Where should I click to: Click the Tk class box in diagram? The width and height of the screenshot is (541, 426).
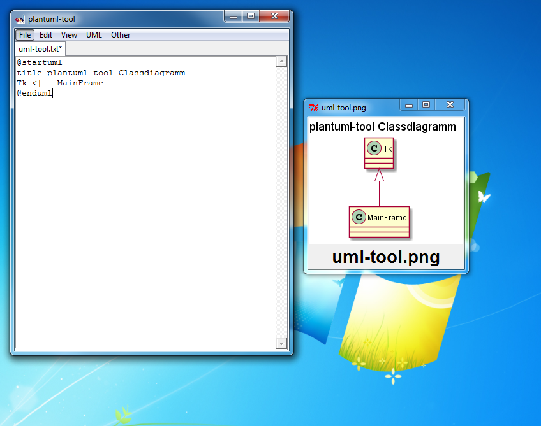pyautogui.click(x=379, y=153)
